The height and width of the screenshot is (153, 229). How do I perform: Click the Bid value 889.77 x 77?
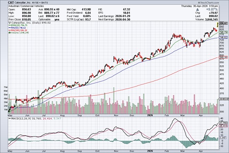[x=52, y=13]
